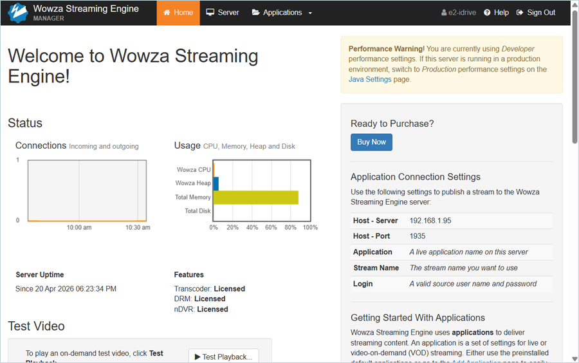Screen dimensions: 579x363
Task: Click the Server monitor icon
Action: tap(210, 13)
